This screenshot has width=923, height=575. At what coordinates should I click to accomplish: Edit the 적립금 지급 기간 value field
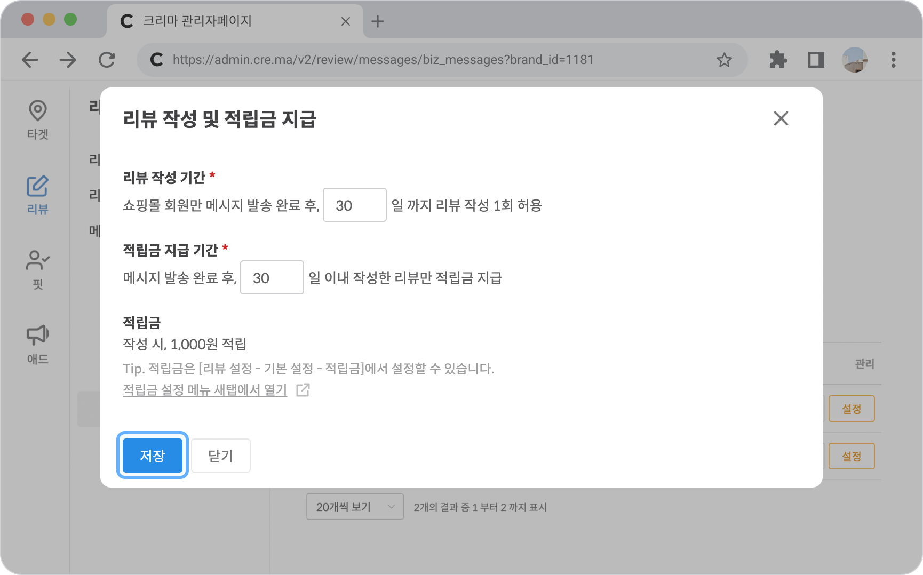(x=272, y=277)
